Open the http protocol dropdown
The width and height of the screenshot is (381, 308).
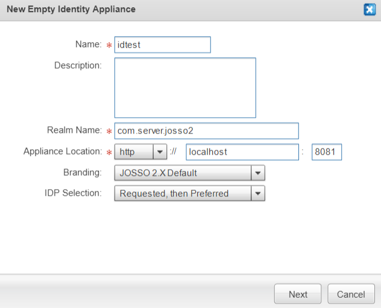pyautogui.click(x=140, y=152)
